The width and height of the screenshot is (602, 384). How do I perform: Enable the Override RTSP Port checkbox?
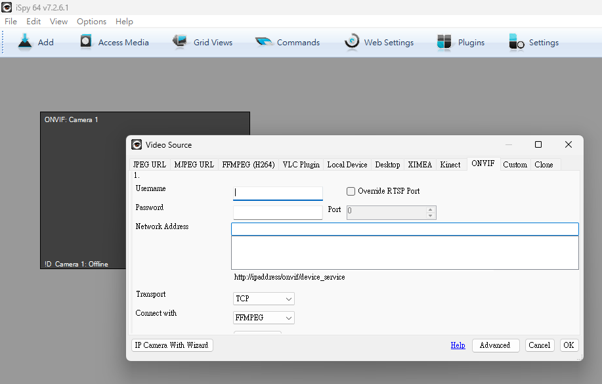351,191
